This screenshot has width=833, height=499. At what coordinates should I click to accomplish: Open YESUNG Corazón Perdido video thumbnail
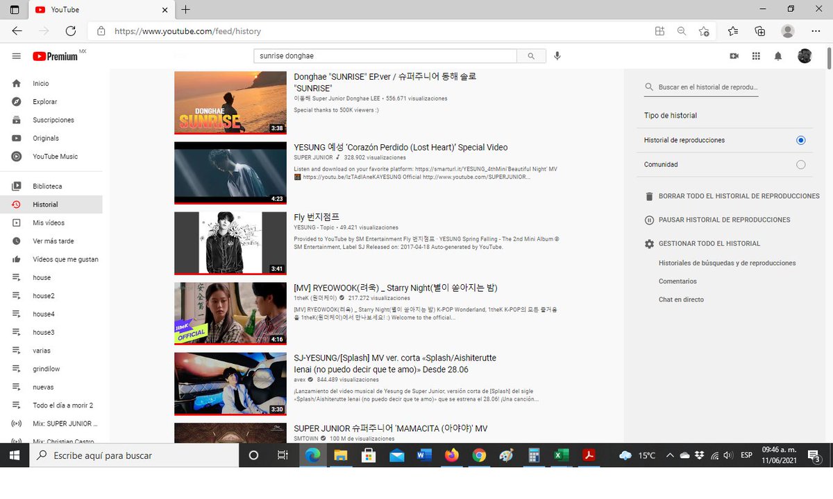[x=230, y=173]
